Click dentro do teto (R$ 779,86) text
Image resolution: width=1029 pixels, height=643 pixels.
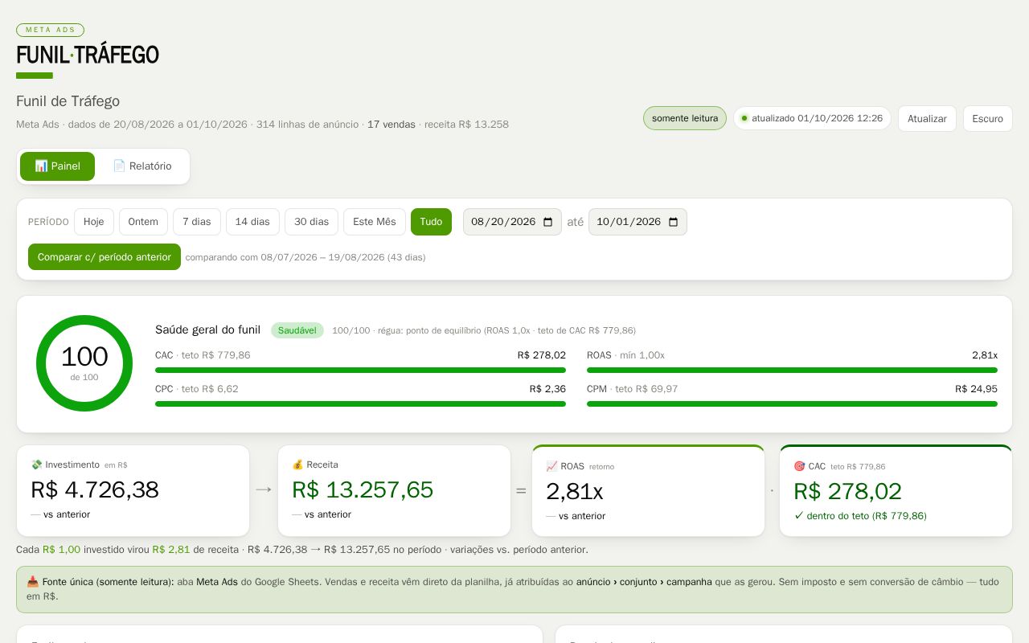(x=867, y=516)
